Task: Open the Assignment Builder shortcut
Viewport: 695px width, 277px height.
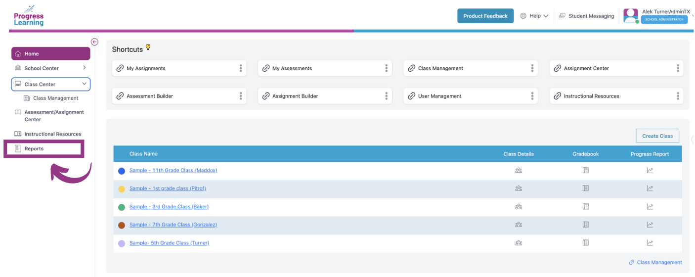Action: (325, 96)
